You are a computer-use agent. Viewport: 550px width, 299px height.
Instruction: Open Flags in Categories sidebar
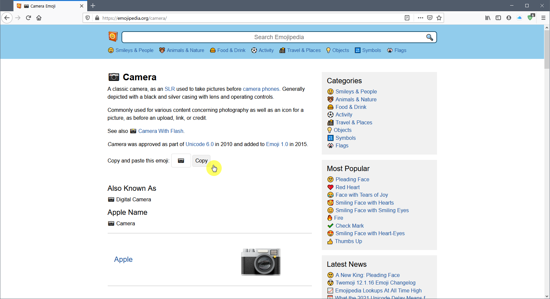(x=342, y=145)
